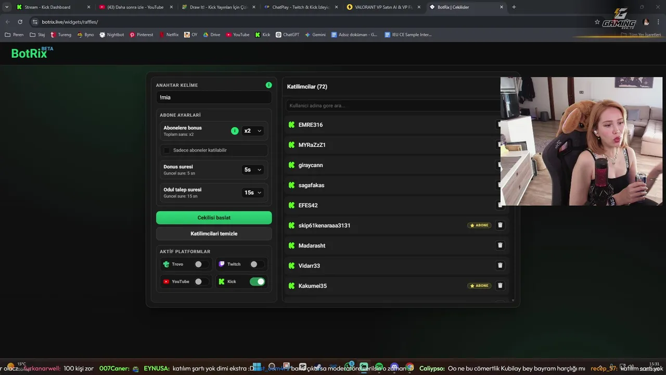Click Cekilisi baslat button
Image resolution: width=666 pixels, height=375 pixels.
click(x=214, y=218)
